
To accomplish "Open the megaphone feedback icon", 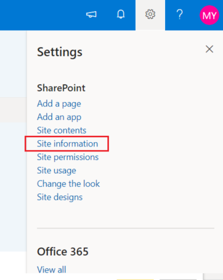I will click(x=91, y=14).
